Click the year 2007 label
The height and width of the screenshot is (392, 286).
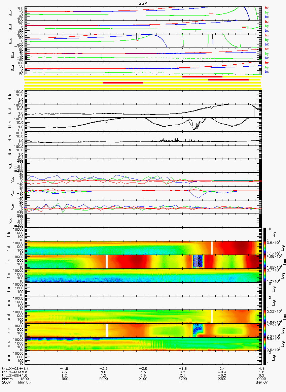pyautogui.click(x=6, y=382)
